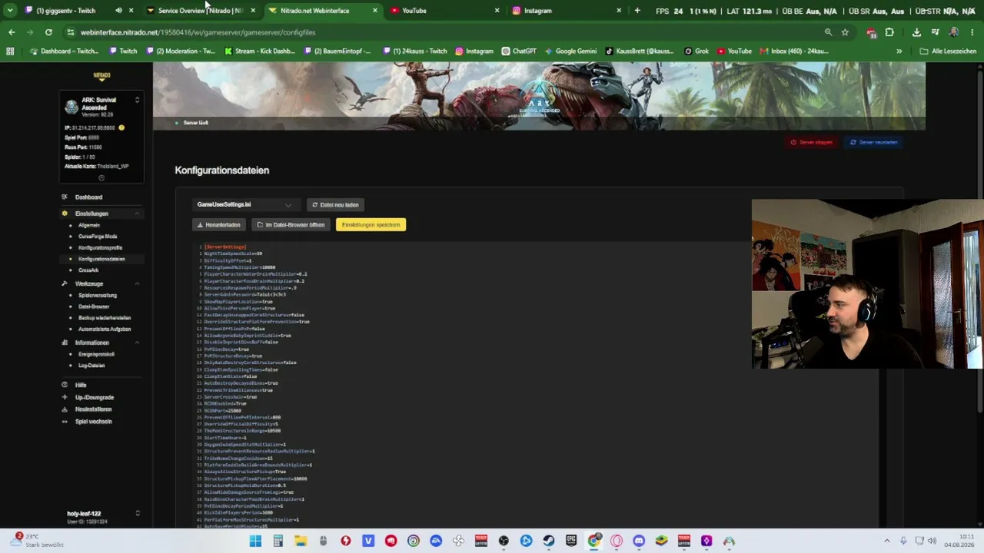984x553 pixels.
Task: Open Log-Dateien page
Action: [91, 366]
